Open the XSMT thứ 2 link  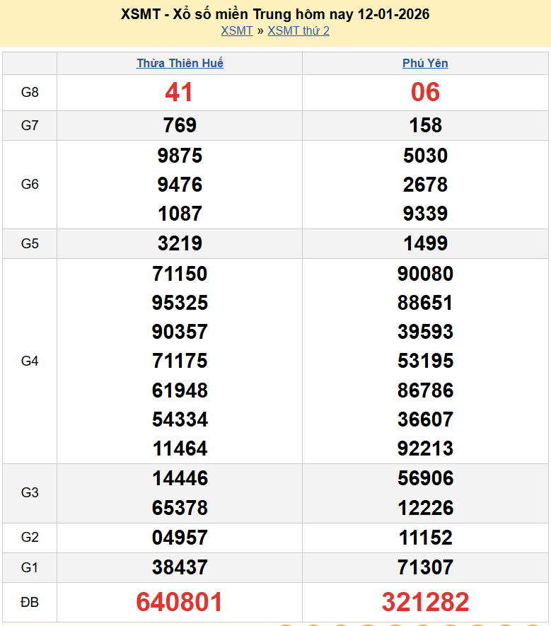tap(298, 30)
